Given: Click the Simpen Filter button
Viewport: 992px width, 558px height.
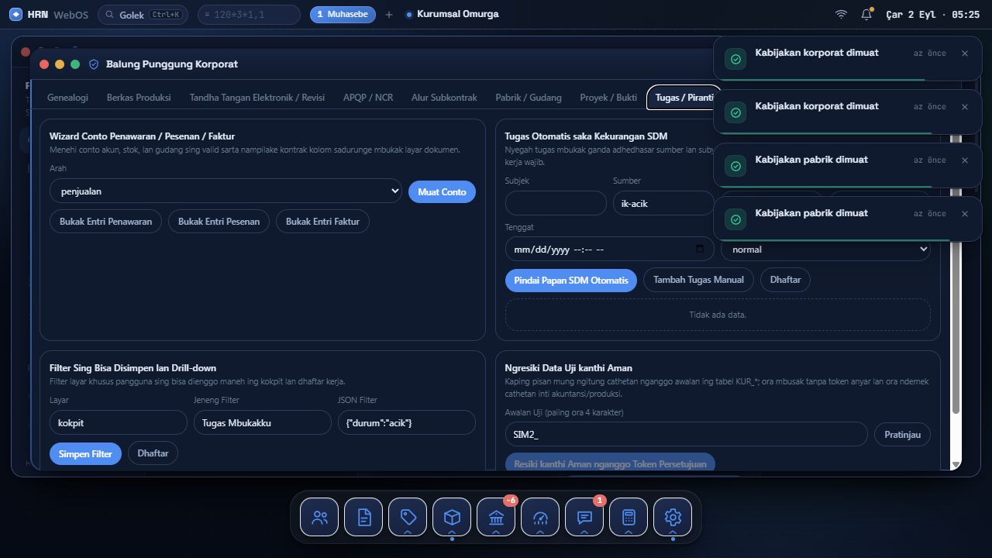Looking at the screenshot, I should (x=85, y=453).
